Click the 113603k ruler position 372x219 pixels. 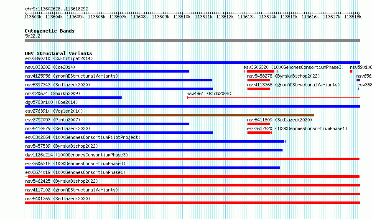33,17
